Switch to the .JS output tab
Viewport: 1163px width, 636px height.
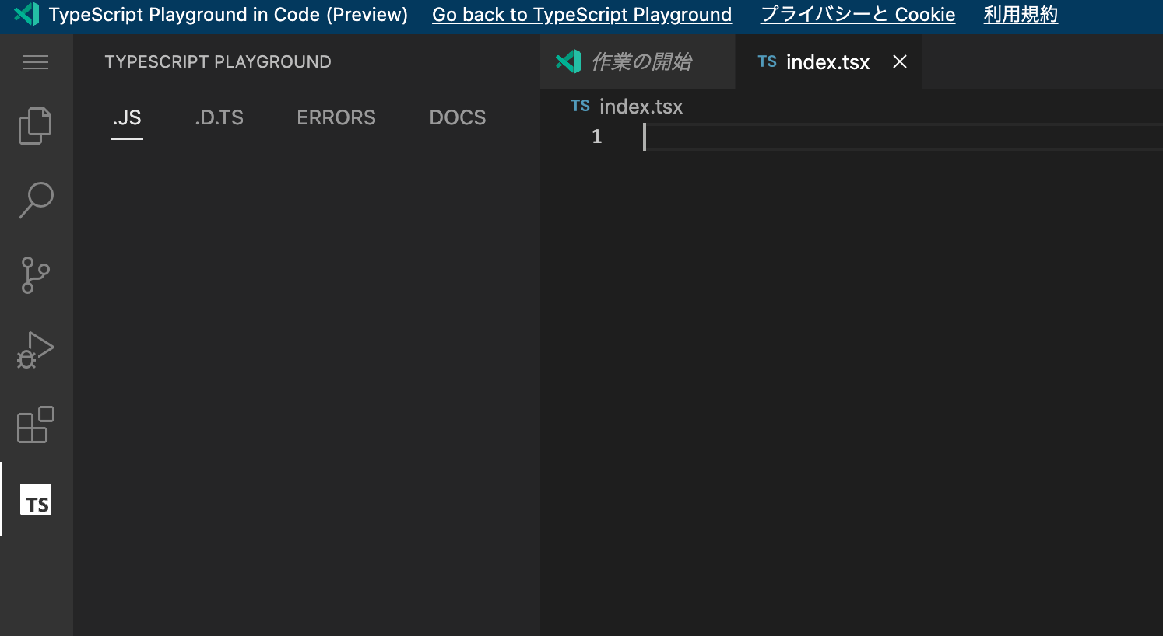coord(127,117)
